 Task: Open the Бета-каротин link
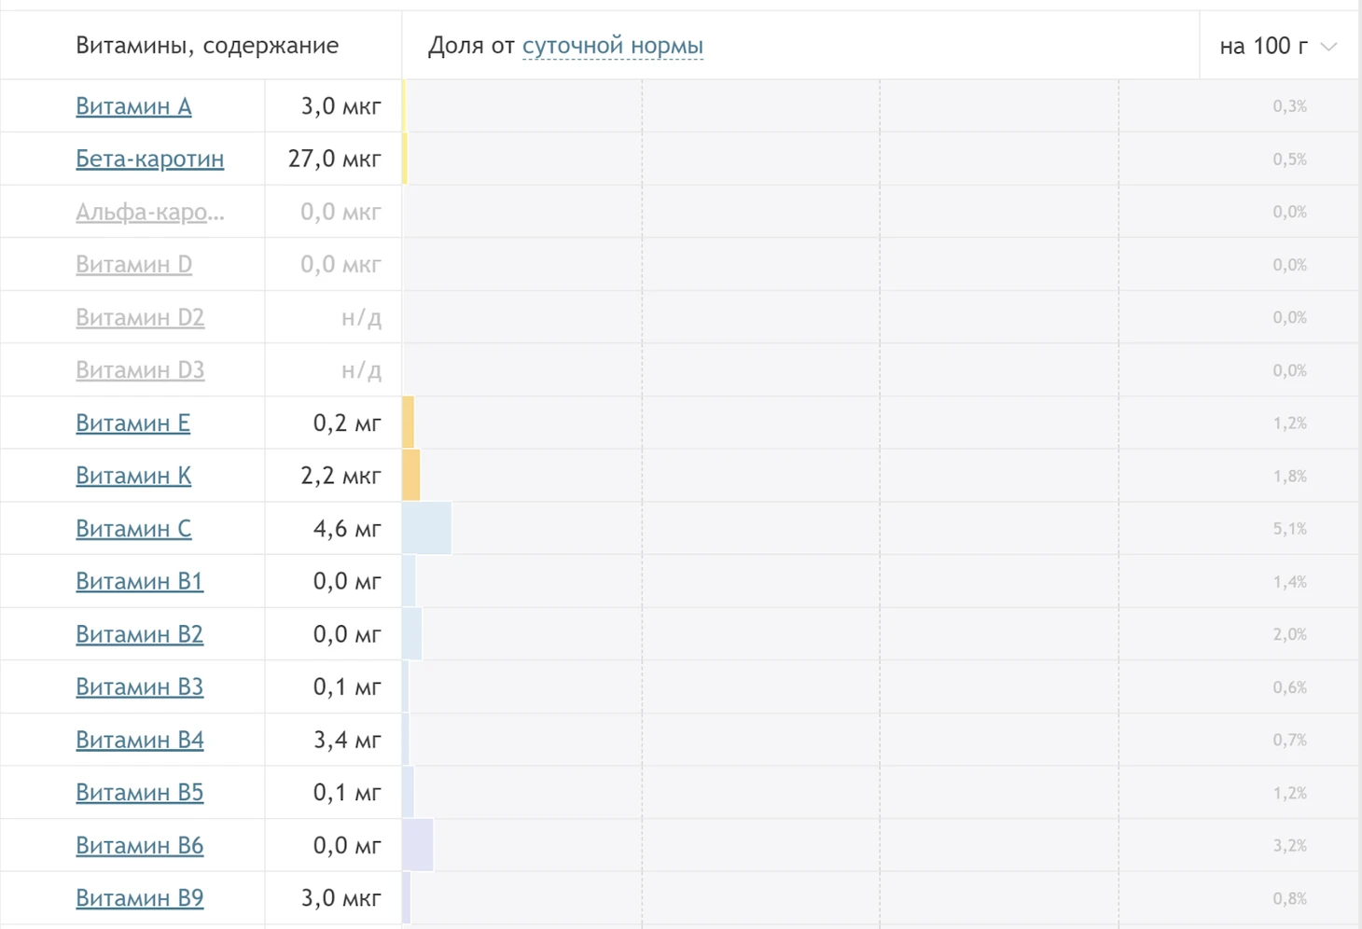pyautogui.click(x=149, y=159)
